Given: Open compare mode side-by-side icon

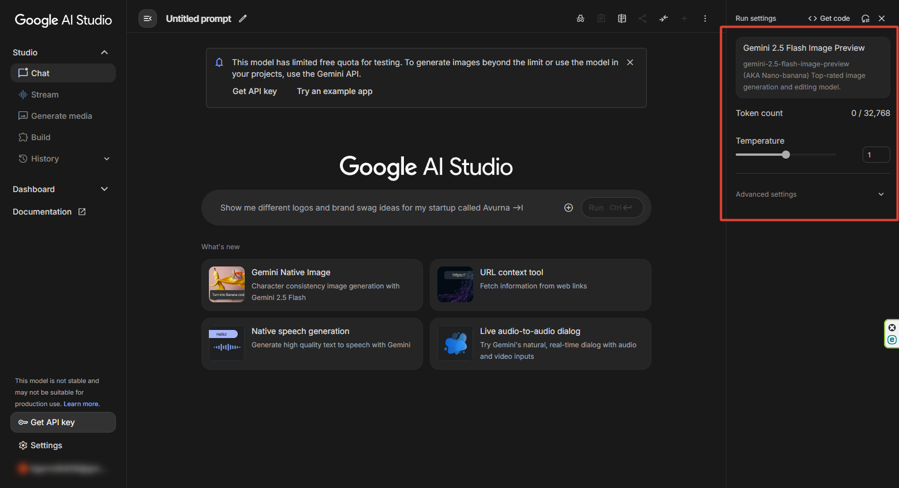Looking at the screenshot, I should tap(622, 18).
